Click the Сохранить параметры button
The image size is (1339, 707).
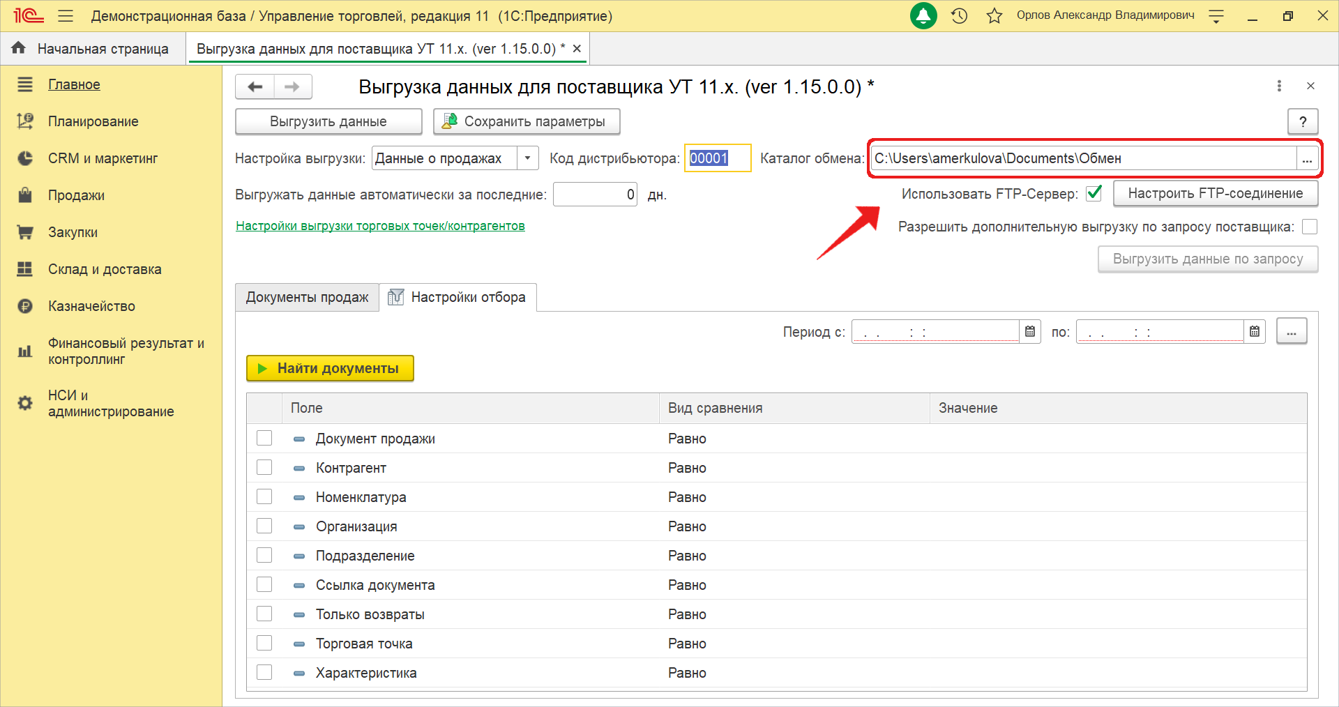(527, 121)
